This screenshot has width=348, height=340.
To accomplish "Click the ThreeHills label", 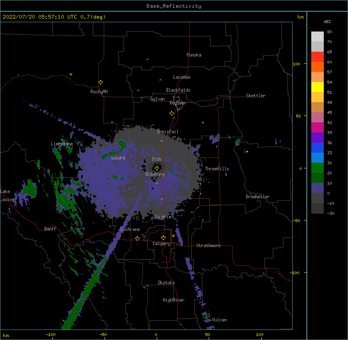I will (217, 169).
